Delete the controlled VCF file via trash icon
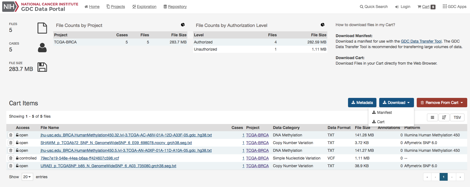 click(x=10, y=158)
